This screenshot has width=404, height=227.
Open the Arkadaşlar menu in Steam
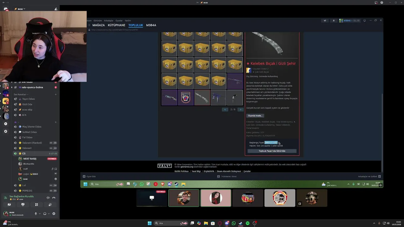109,20
